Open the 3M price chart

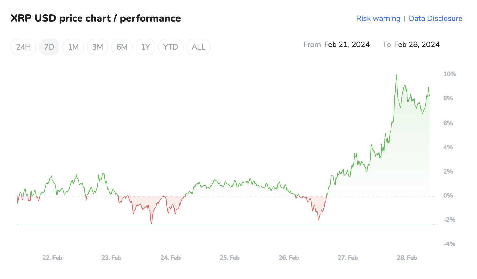coord(98,47)
